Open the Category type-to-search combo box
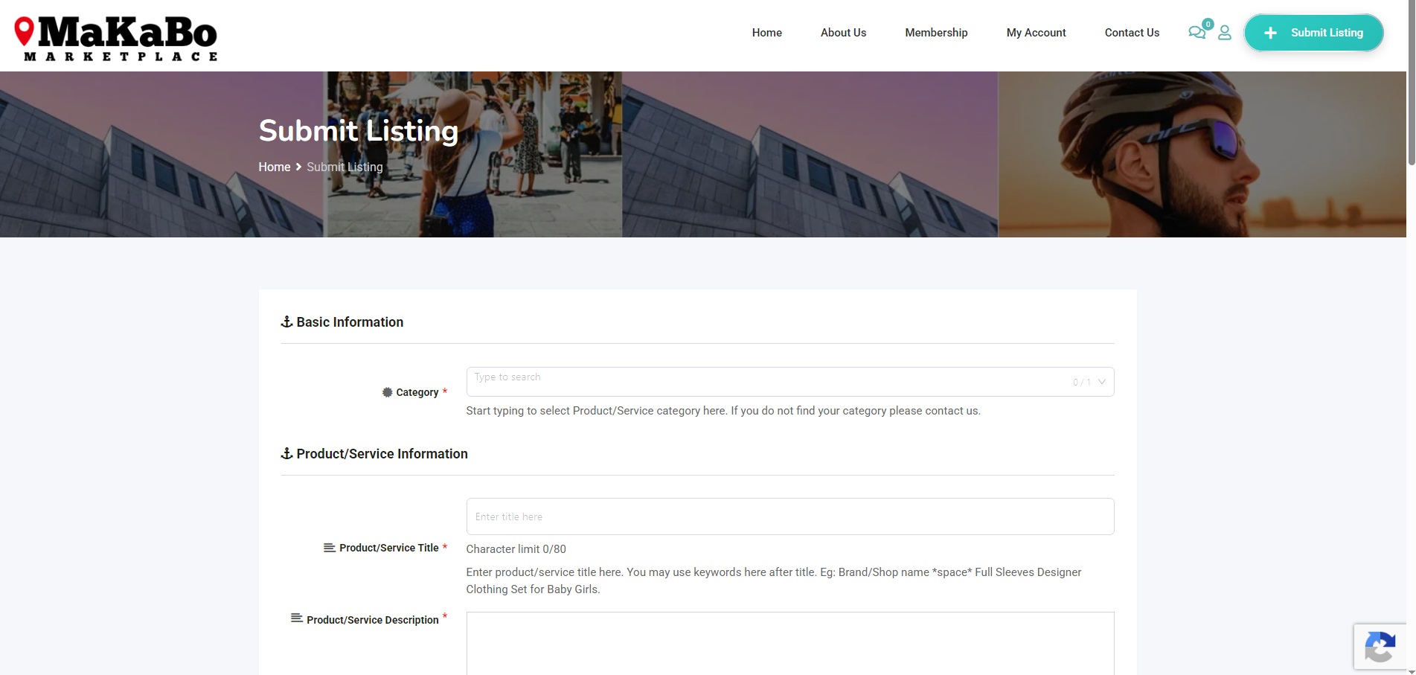Image resolution: width=1416 pixels, height=675 pixels. 790,382
